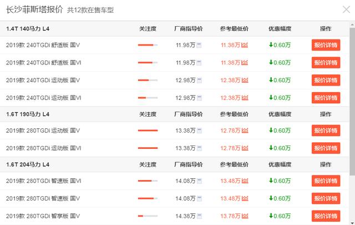This screenshot has width=355, height=225.
Task: Click 报价详情 for 240TGDi 舒适版 国V
Action: (326, 45)
